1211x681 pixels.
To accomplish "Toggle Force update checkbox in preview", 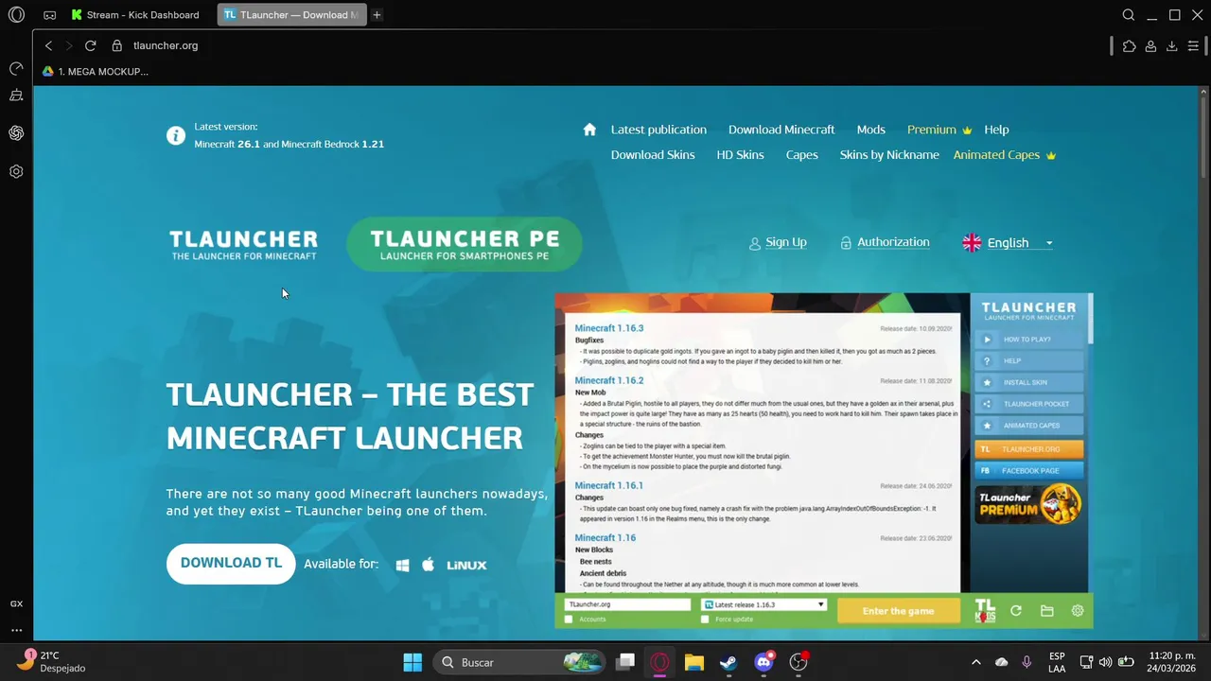I will pos(705,620).
